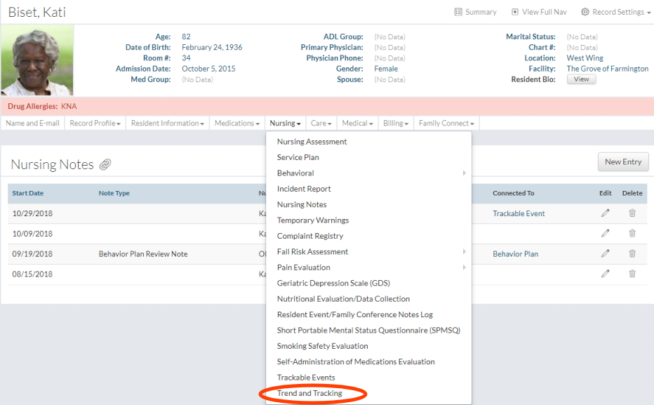Open the Behavior Plan link
Image resolution: width=654 pixels, height=405 pixels.
coord(515,254)
